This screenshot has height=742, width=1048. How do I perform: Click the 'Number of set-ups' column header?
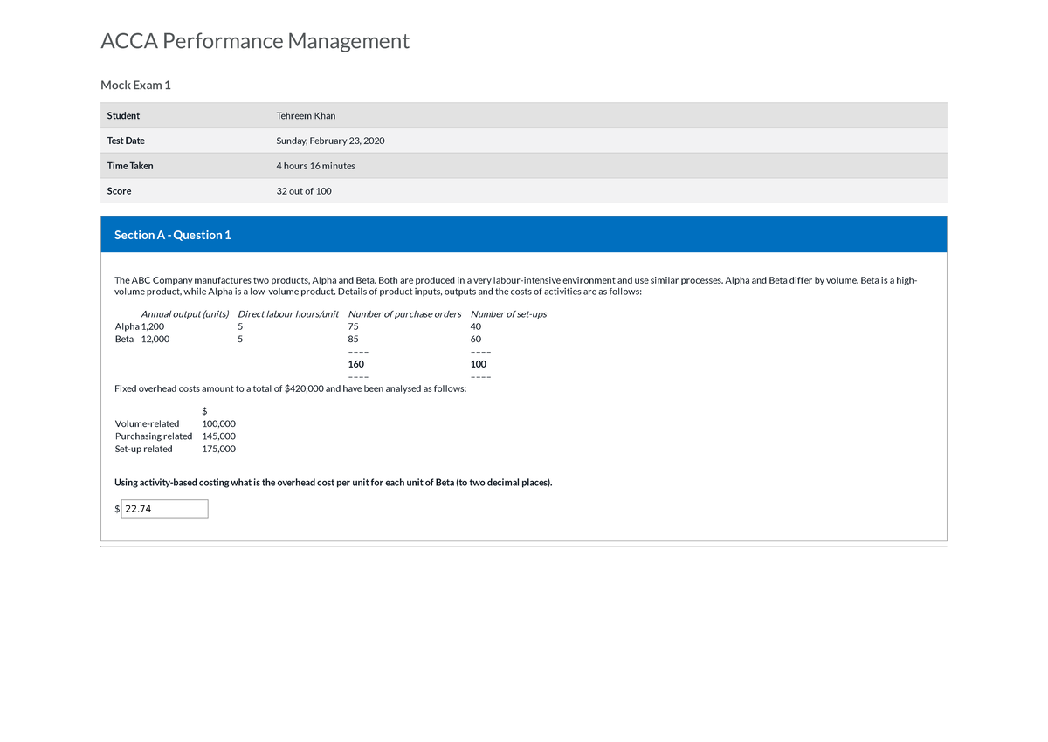point(508,314)
